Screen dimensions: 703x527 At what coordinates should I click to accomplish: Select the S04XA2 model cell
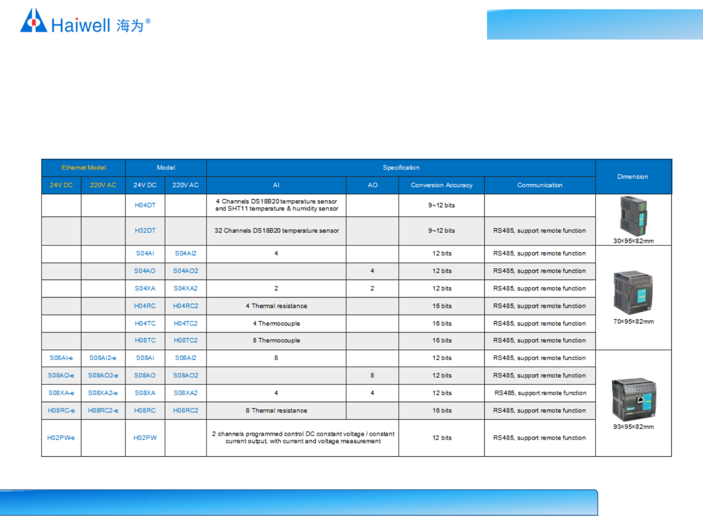point(186,288)
